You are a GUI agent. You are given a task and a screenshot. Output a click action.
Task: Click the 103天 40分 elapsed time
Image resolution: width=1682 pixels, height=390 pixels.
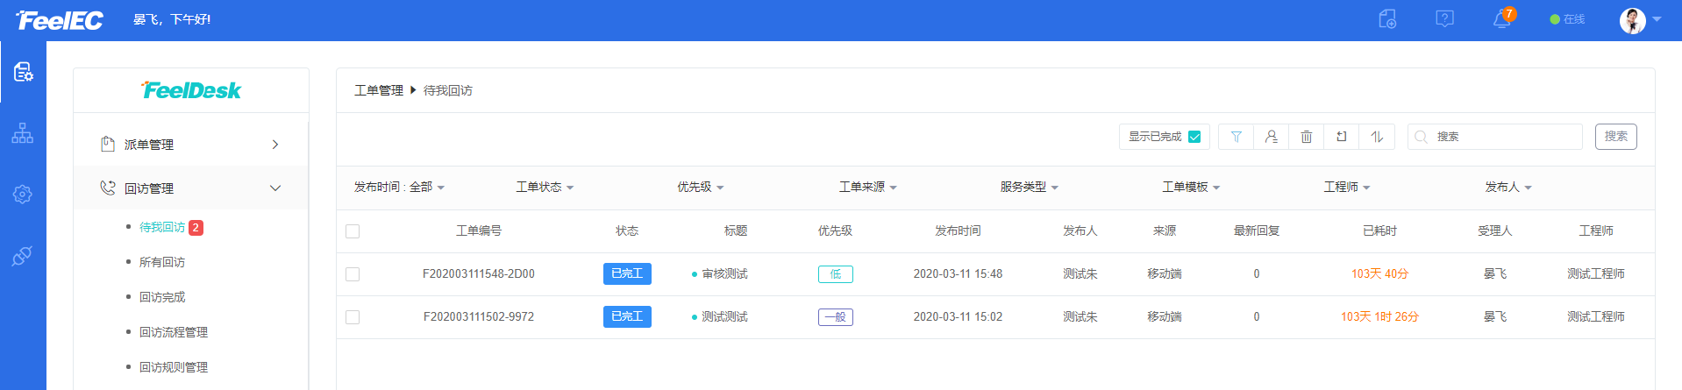point(1379,274)
